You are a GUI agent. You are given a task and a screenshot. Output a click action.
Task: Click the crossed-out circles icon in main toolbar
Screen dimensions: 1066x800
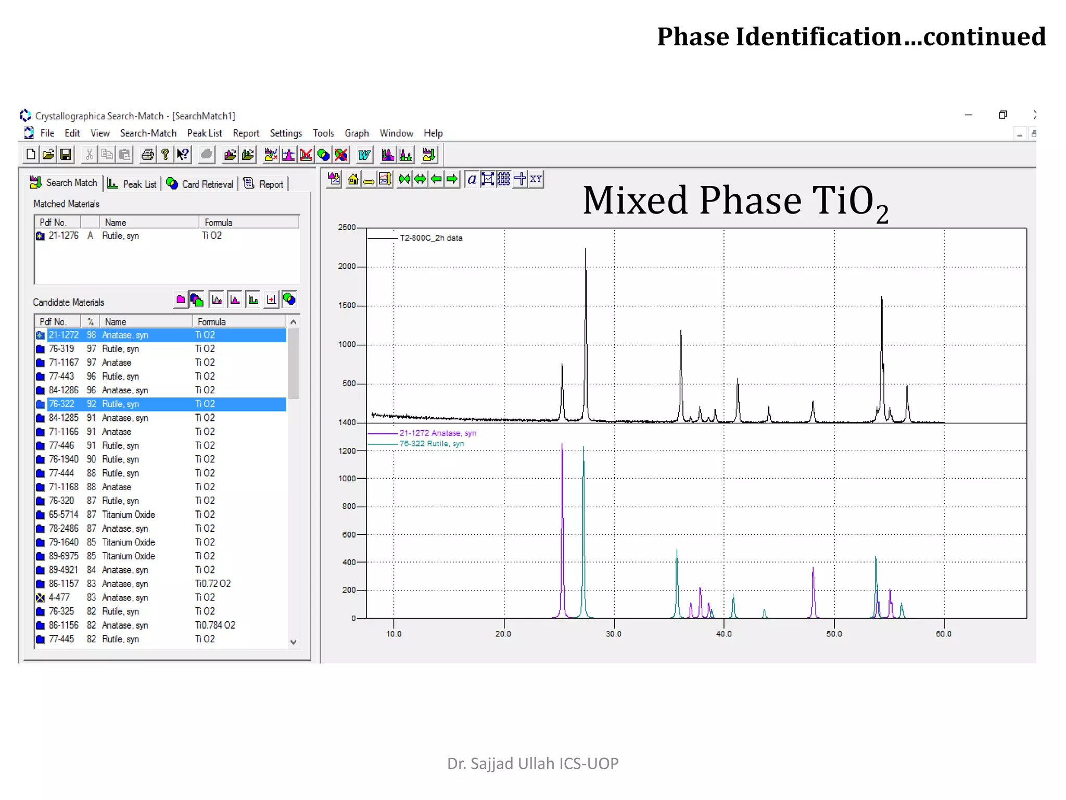341,155
